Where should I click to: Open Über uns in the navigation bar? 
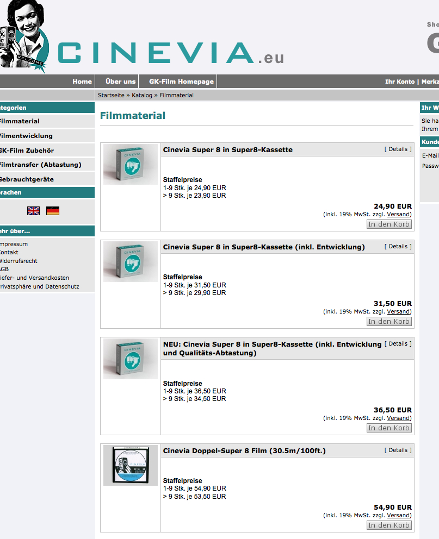point(120,82)
